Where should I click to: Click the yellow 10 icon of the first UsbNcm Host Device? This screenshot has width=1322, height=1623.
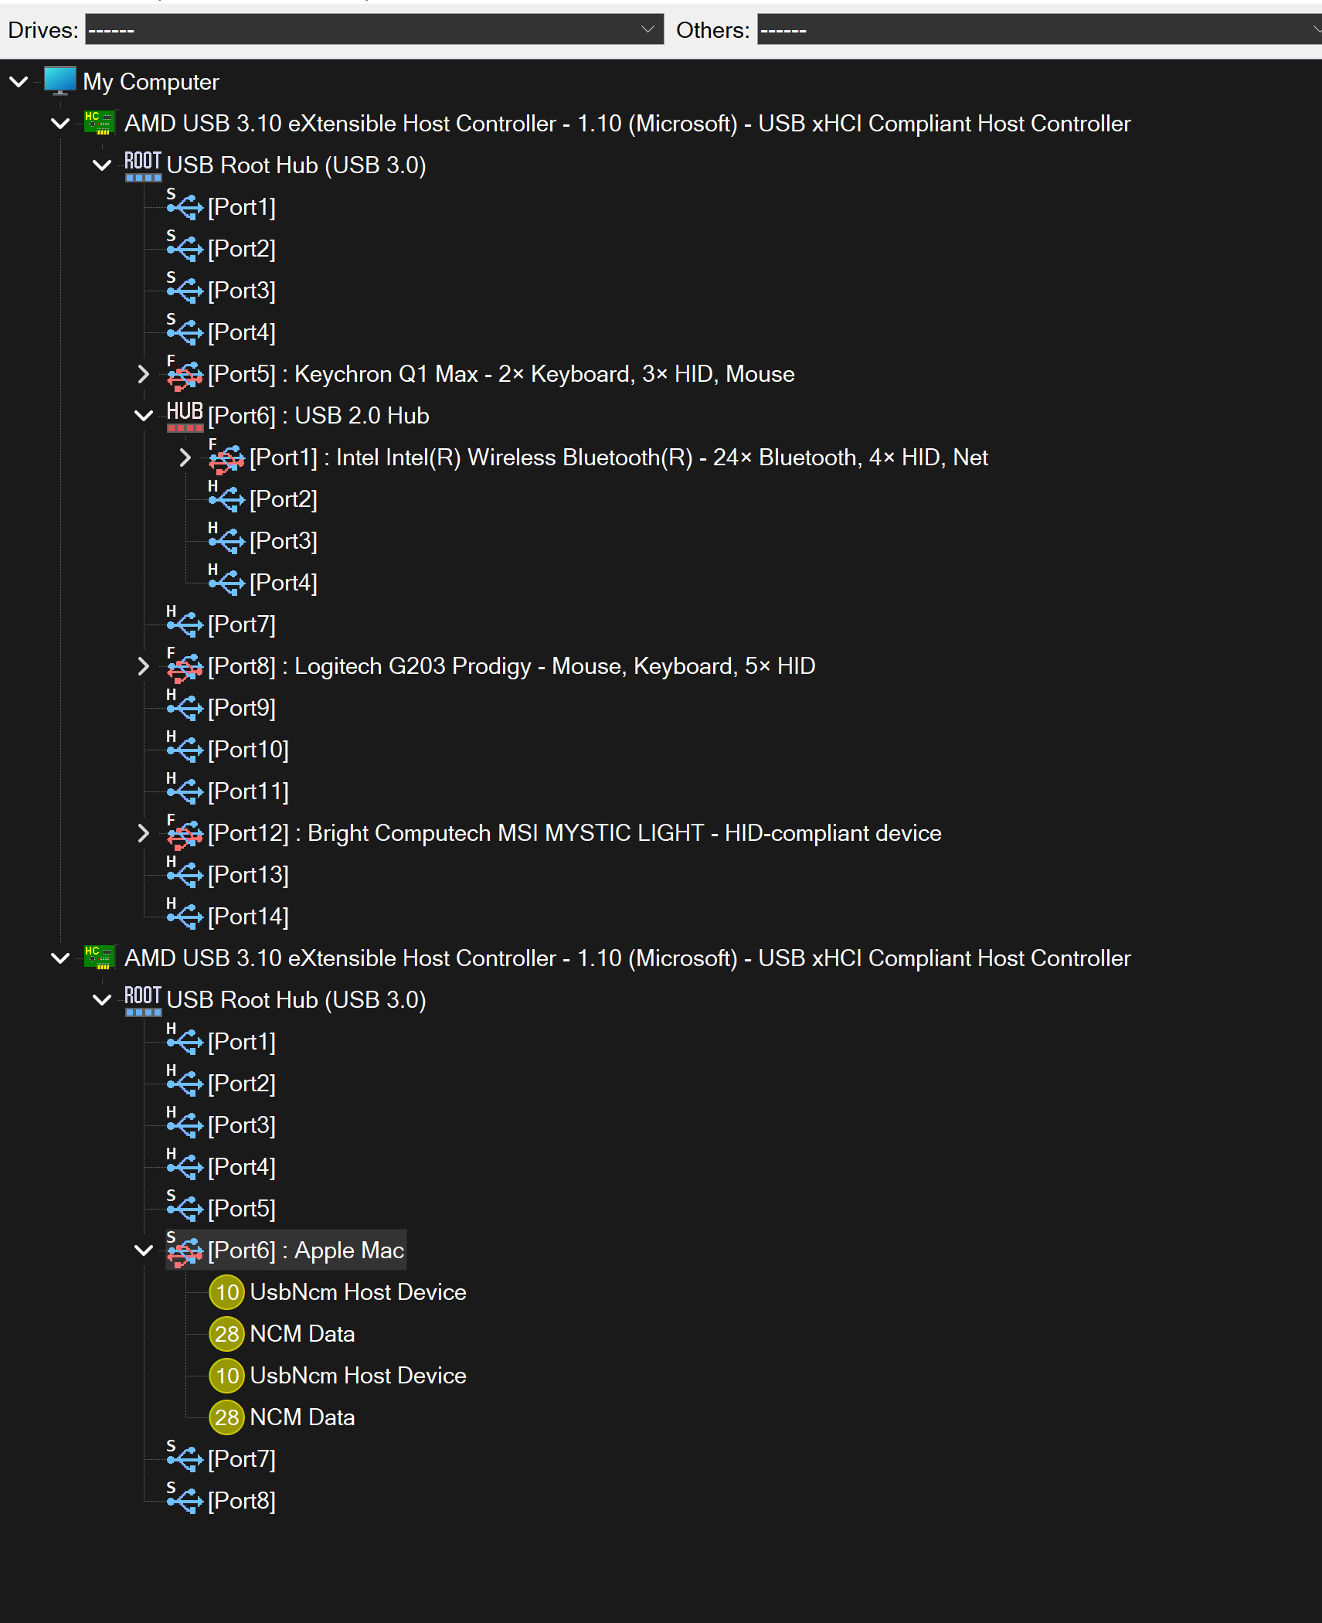[226, 1292]
